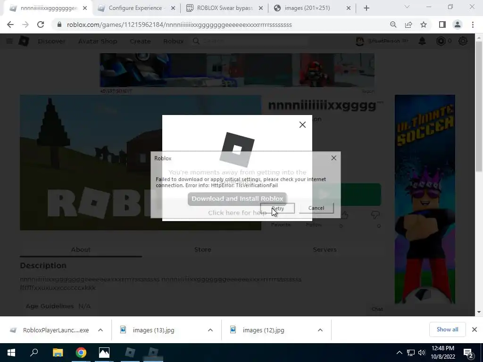Reload the page
The width and height of the screenshot is (483, 362).
[41, 25]
